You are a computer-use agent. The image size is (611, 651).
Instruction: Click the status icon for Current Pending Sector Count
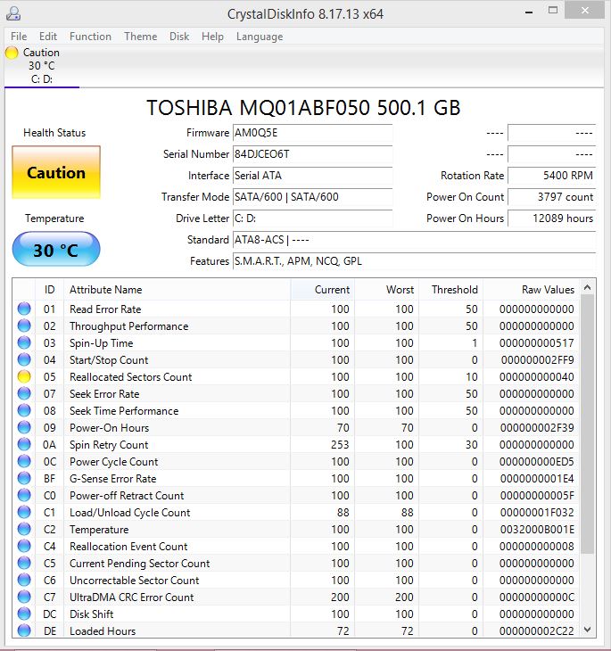[x=24, y=564]
